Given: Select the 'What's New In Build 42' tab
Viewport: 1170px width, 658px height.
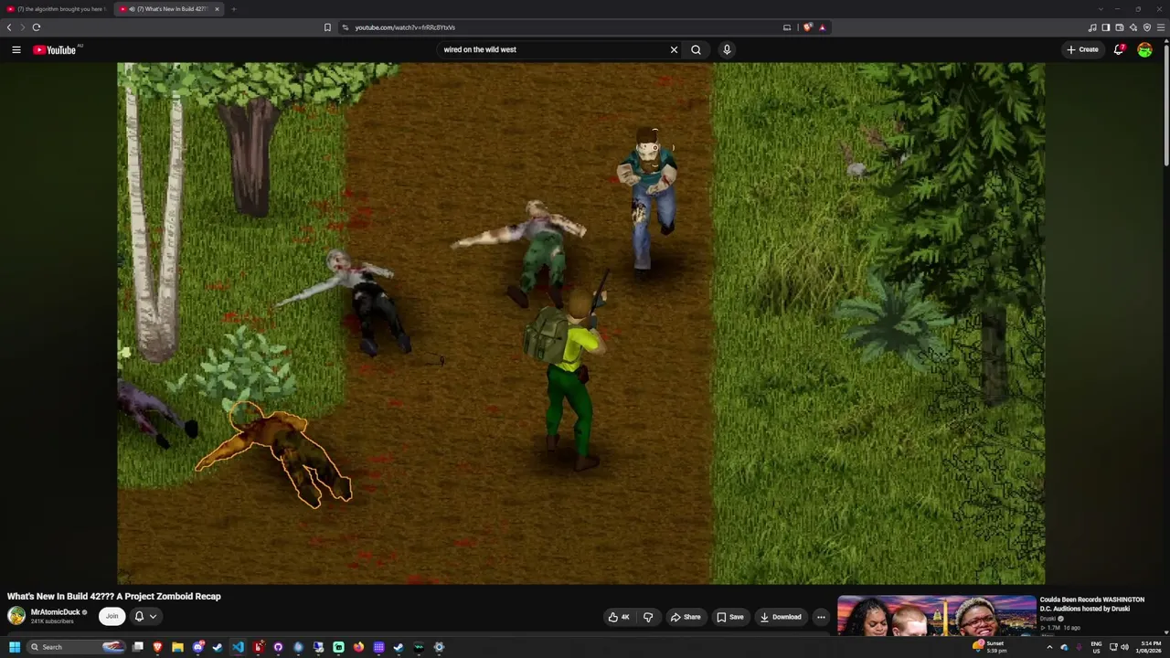Looking at the screenshot, I should [x=170, y=9].
